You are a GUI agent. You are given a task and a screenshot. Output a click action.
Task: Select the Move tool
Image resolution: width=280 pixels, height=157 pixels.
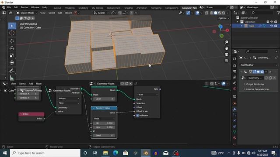point(12,41)
